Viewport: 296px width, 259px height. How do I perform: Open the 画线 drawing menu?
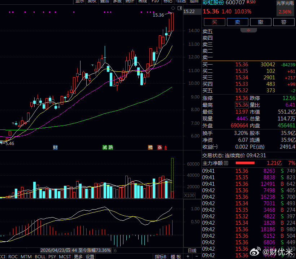pyautogui.click(x=143, y=1)
